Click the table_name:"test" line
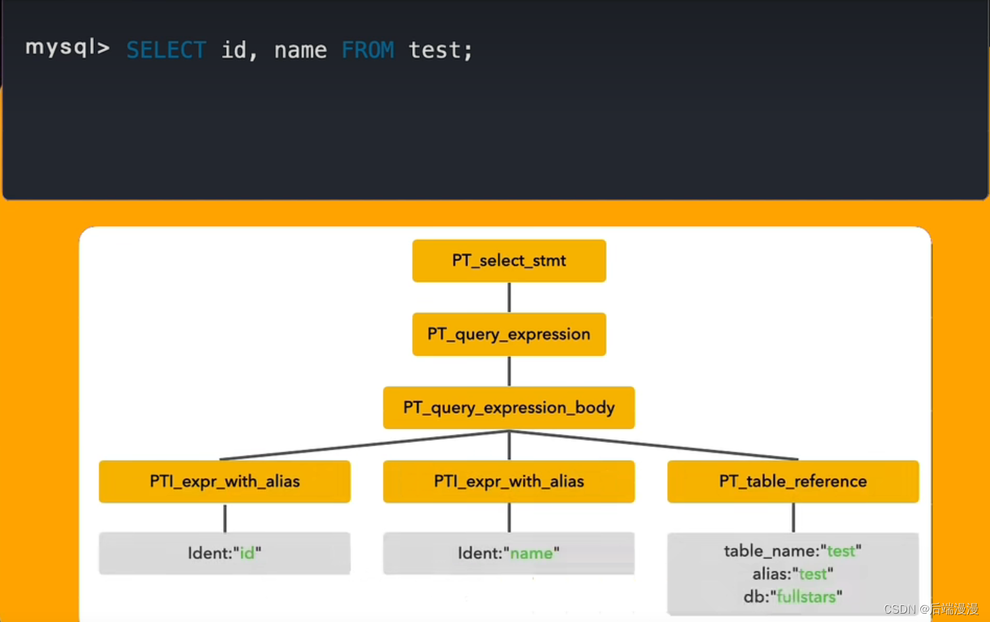The width and height of the screenshot is (990, 622). 793,551
